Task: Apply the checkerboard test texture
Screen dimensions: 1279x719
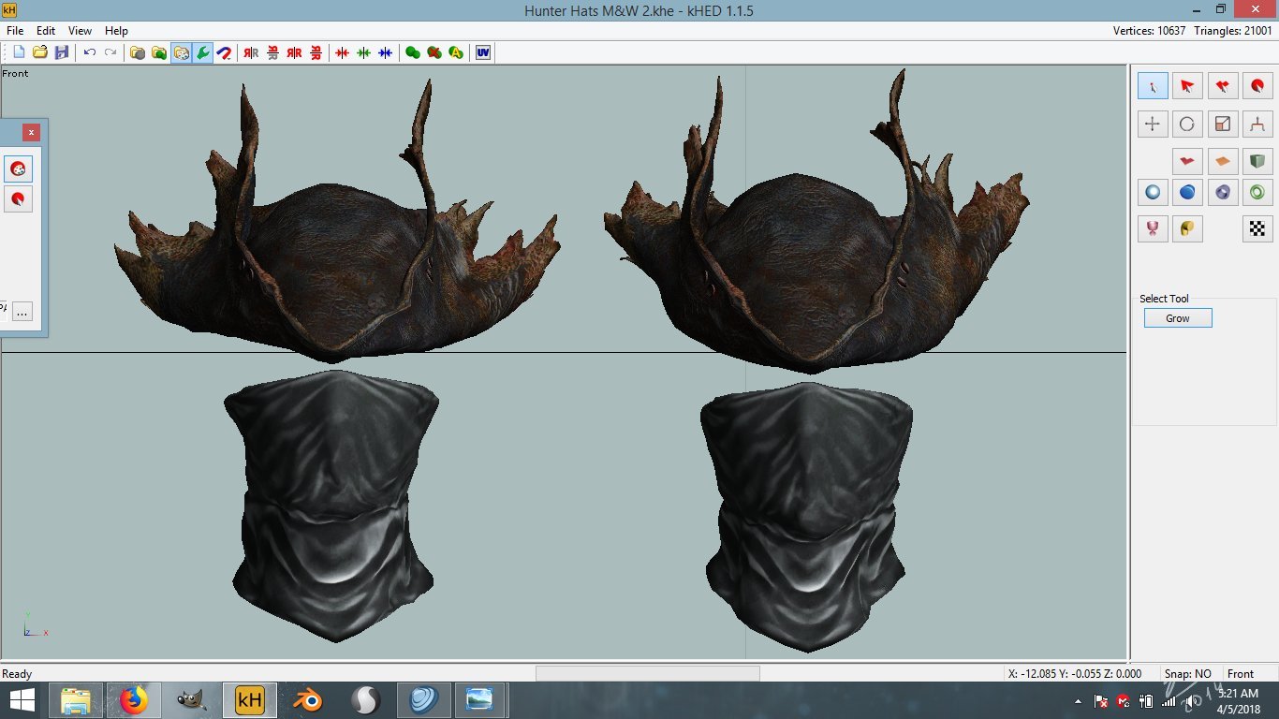Action: [1257, 228]
